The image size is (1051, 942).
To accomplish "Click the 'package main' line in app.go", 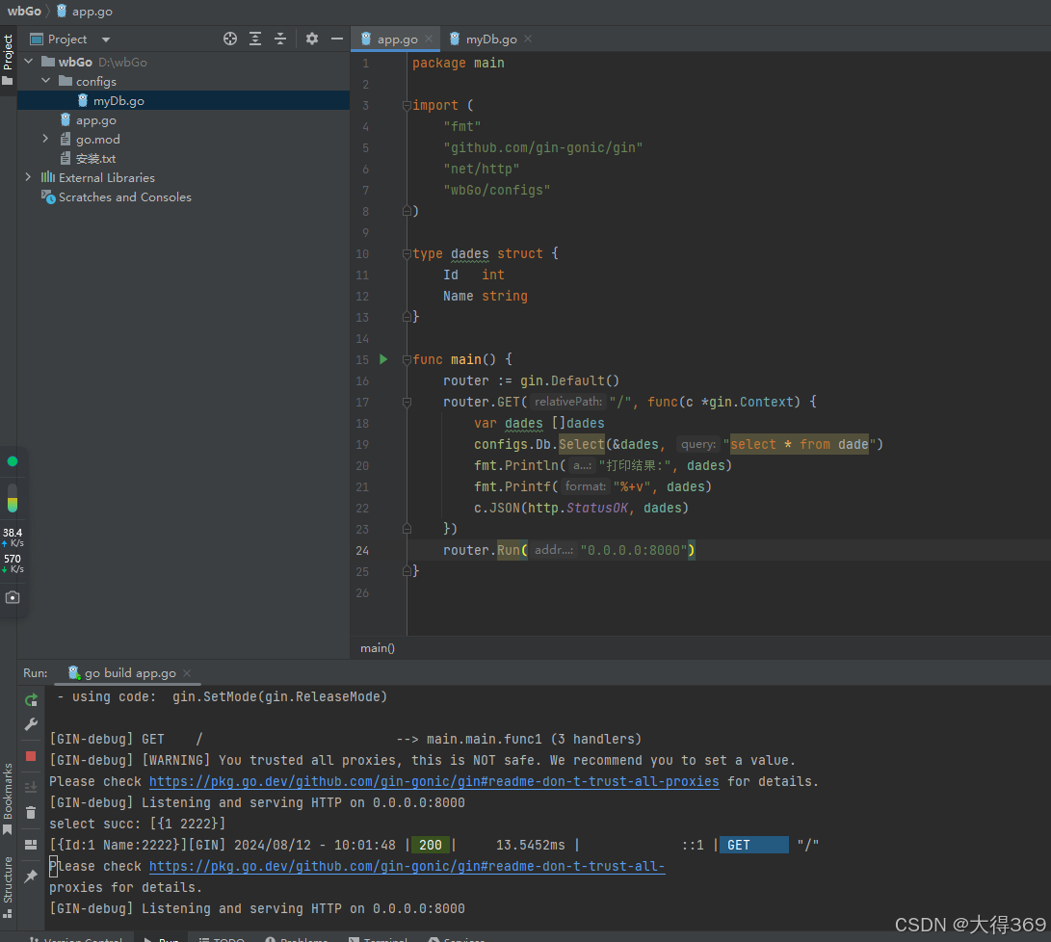I will [459, 63].
